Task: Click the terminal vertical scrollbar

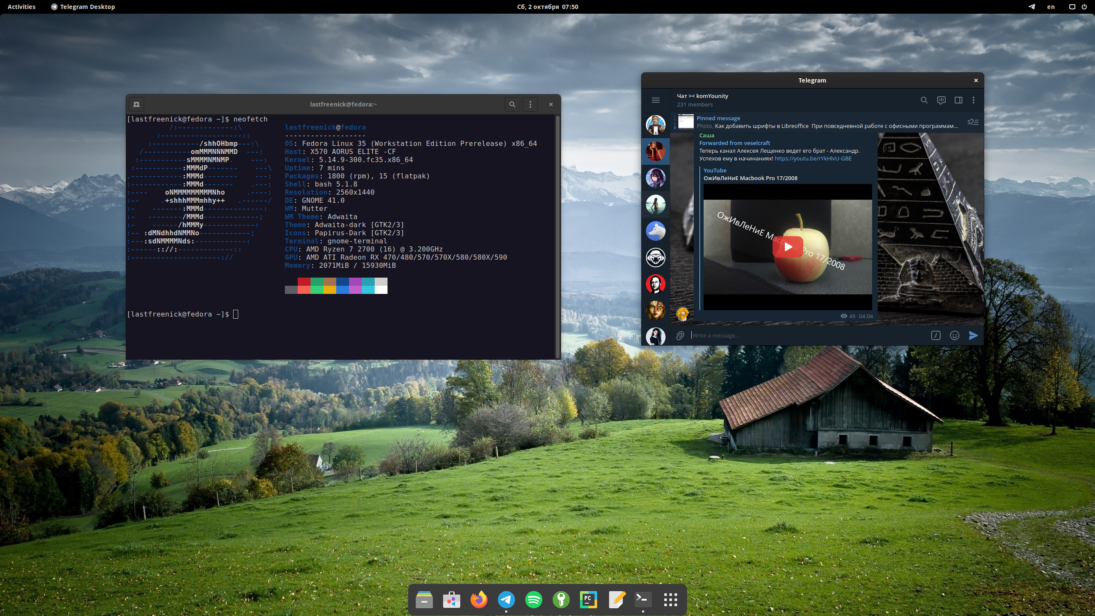Action: (557, 237)
